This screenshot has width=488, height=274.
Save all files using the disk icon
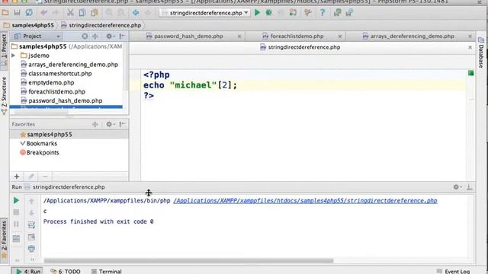[x=17, y=13]
